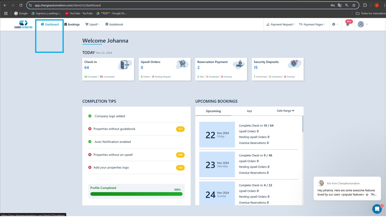Click red cross beside Properties without guidebook
This screenshot has height=217, width=386.
[x=90, y=129]
